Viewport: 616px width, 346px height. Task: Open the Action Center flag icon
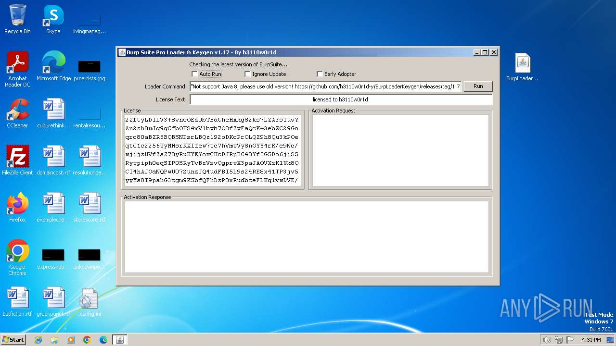tap(570, 340)
